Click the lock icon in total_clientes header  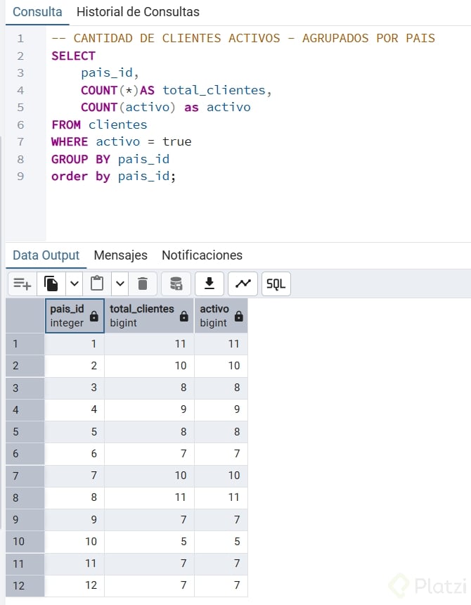point(184,317)
